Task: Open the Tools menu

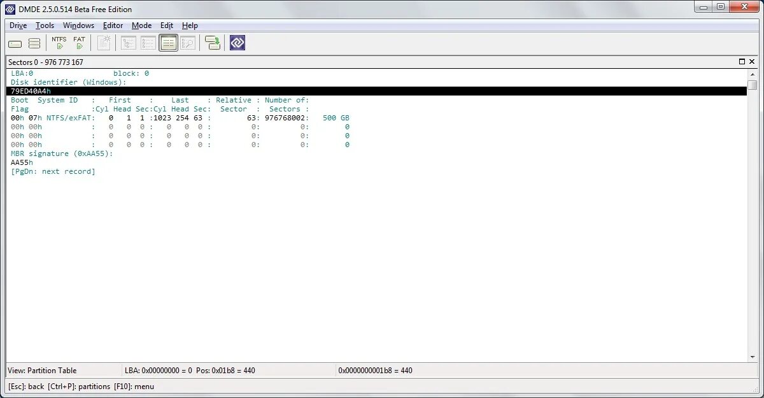Action: tap(45, 25)
